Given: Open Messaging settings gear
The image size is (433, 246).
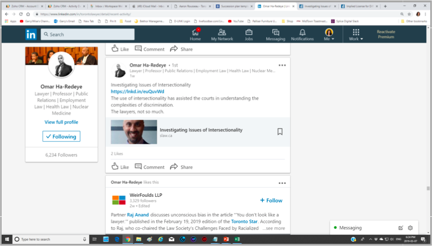Looking at the screenshot, I should click(x=410, y=228).
